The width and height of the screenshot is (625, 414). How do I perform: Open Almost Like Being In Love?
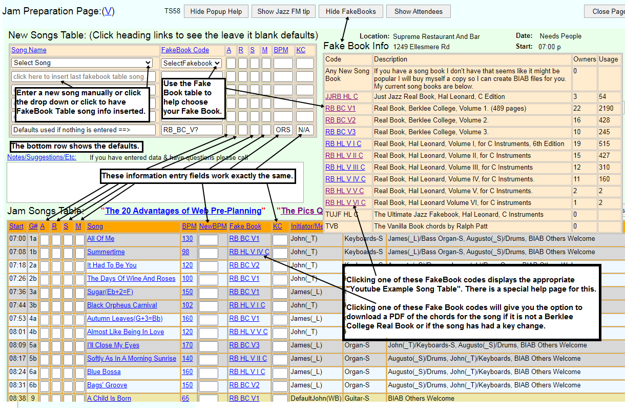pos(126,332)
